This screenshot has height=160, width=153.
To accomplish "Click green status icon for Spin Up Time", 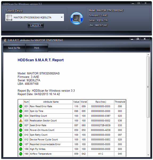I will [x=21, y=111].
